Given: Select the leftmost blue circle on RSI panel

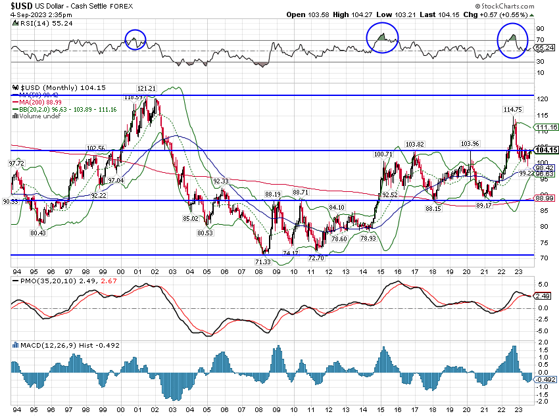Looking at the screenshot, I should [x=135, y=40].
